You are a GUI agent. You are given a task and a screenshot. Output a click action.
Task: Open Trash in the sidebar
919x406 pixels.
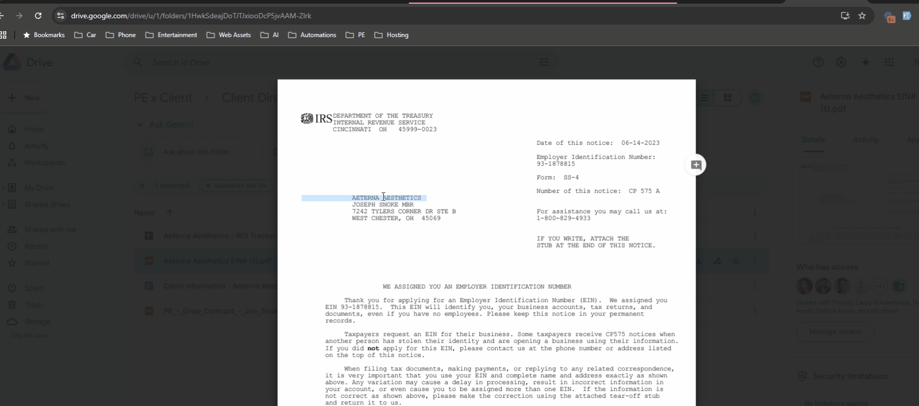pos(33,305)
